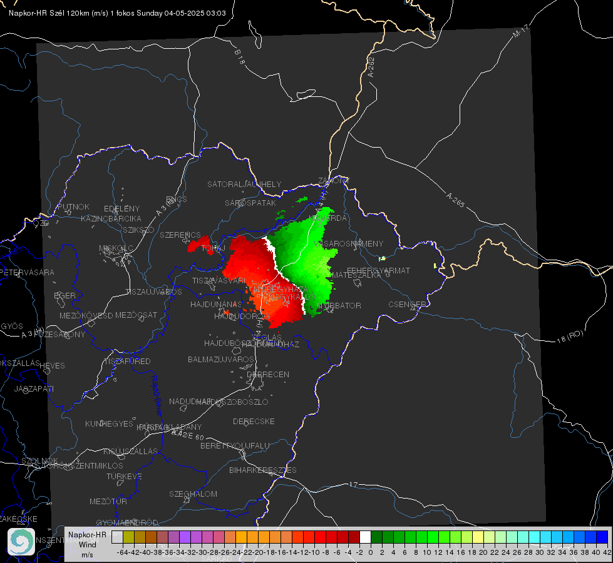Click the A-262 road label
Viewport: 613px width, 563px height.
[371, 67]
